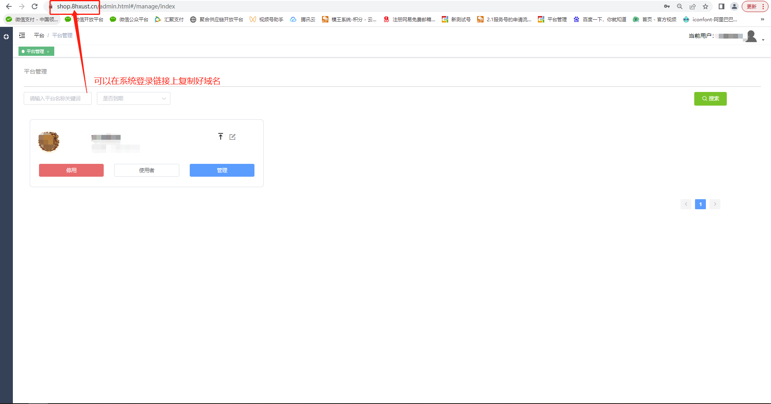Select the 平台 breadcrumb item
This screenshot has width=771, height=404.
point(39,35)
